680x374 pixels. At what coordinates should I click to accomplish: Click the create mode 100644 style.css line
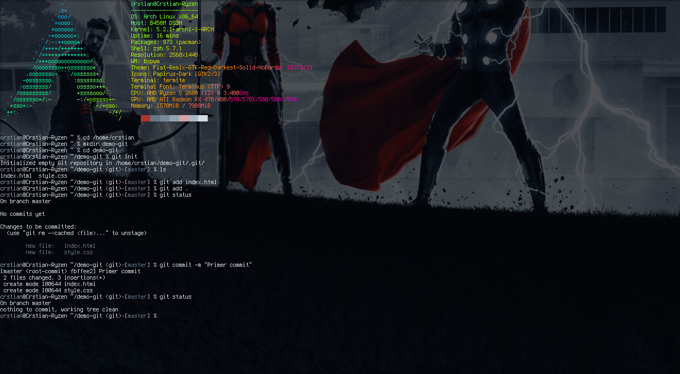pos(48,290)
